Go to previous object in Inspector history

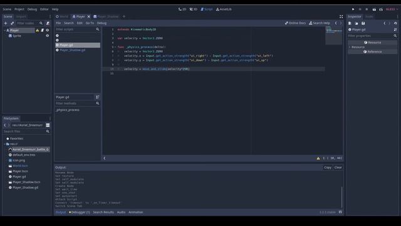tap(384, 23)
